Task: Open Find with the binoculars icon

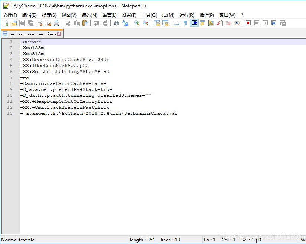Action: (116, 23)
